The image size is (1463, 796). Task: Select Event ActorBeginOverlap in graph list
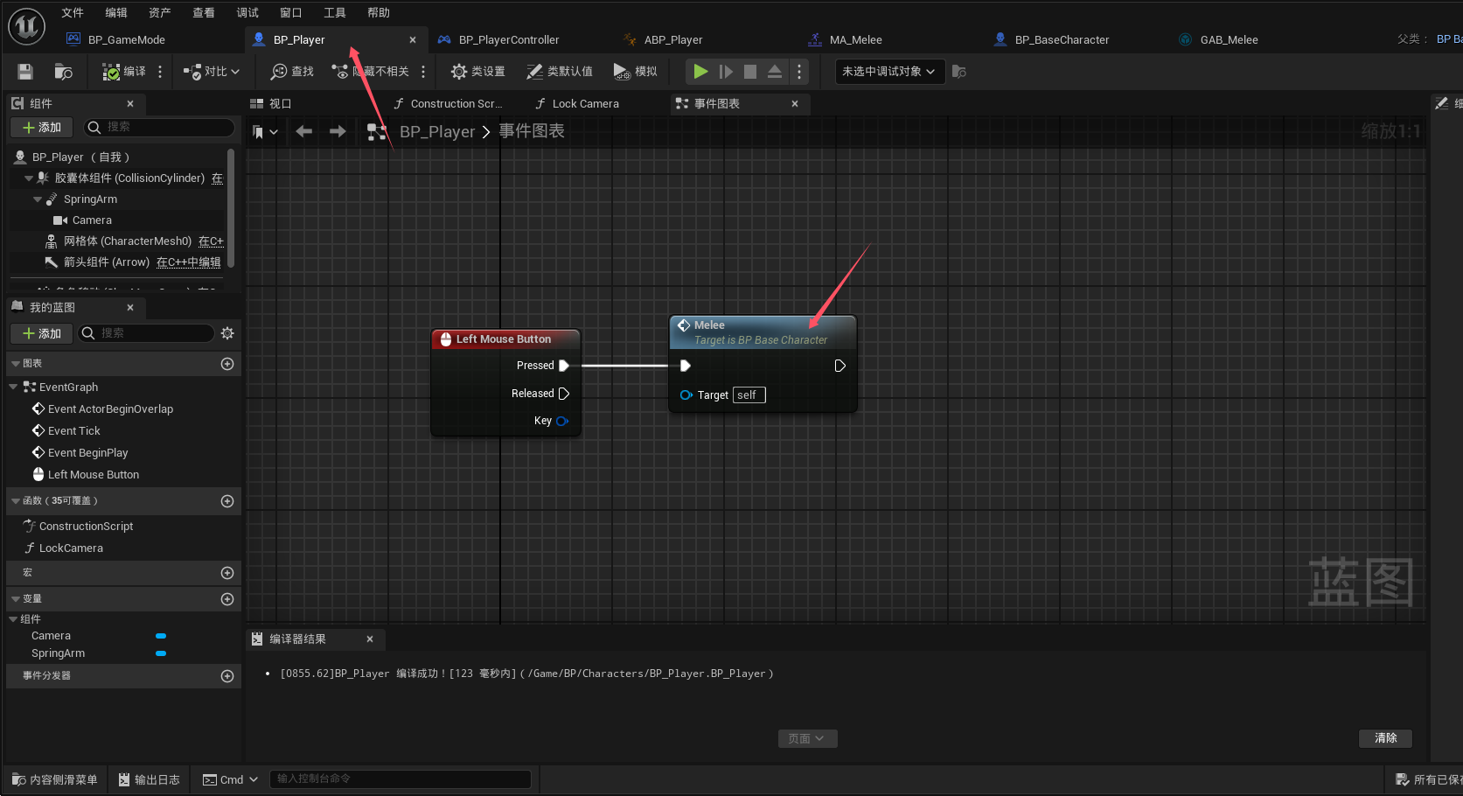[x=110, y=408]
